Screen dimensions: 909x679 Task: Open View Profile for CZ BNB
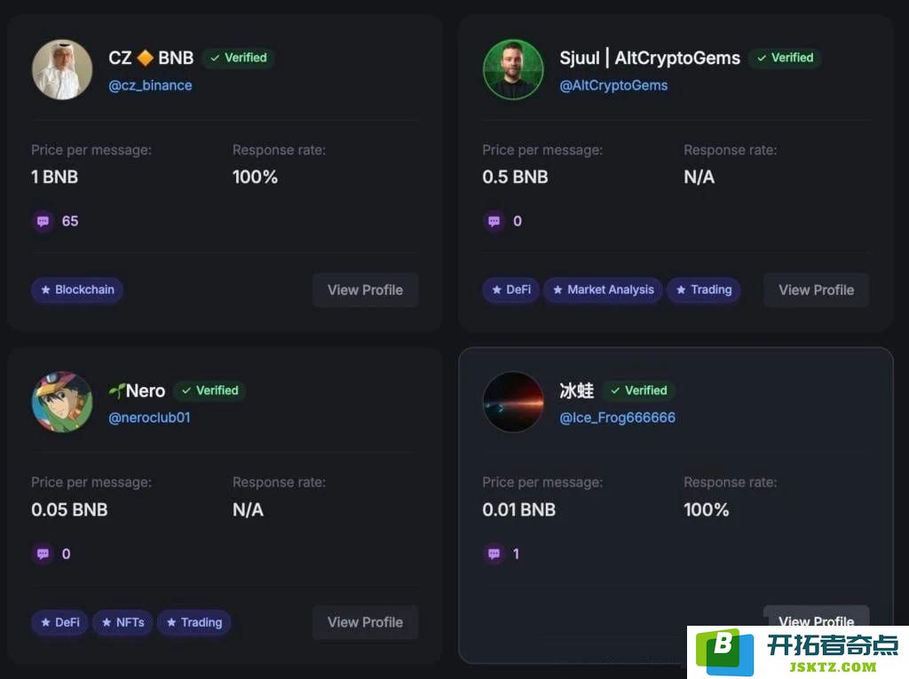[365, 290]
